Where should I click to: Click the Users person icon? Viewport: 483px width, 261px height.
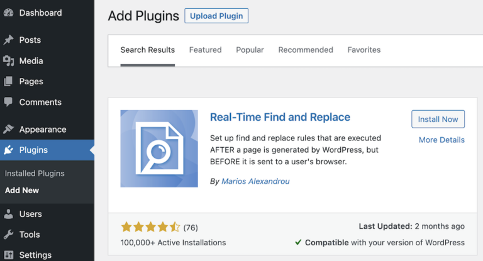(8, 214)
